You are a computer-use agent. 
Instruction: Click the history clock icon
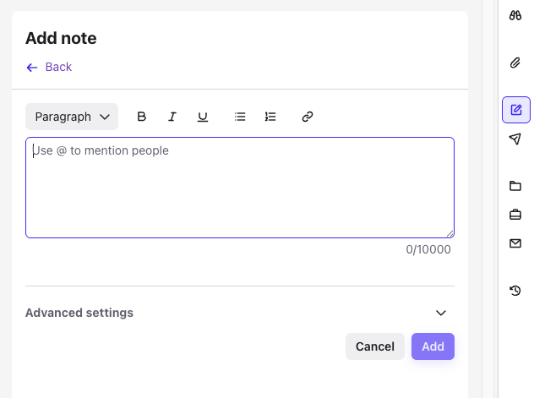point(515,291)
